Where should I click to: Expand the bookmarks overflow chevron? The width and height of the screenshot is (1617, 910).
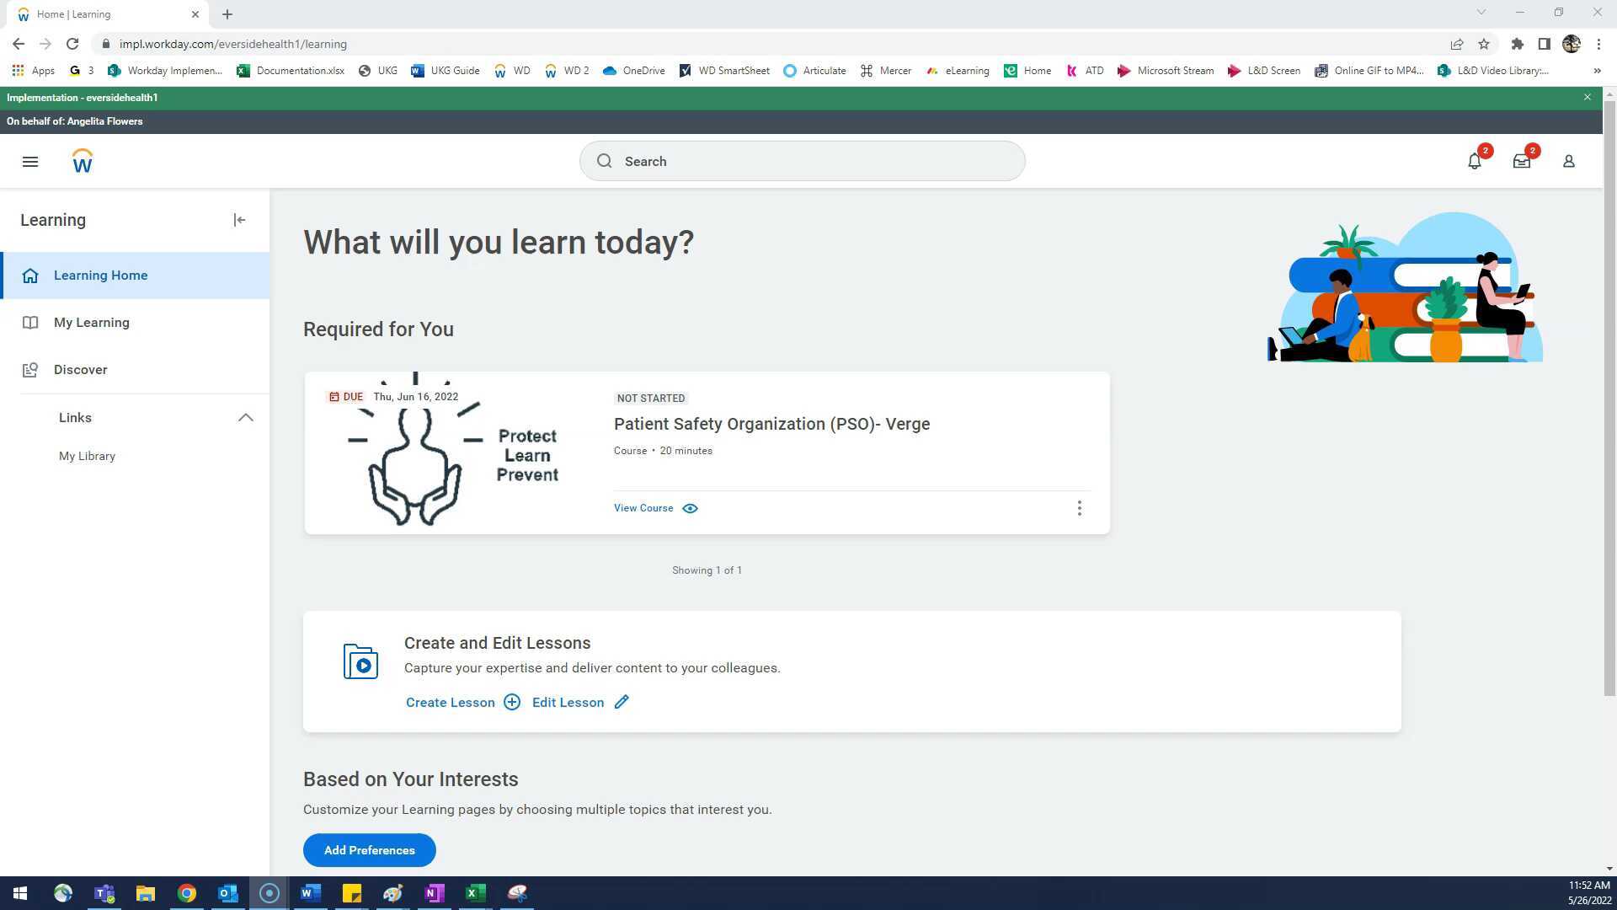tap(1597, 71)
